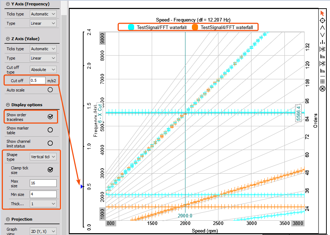Click the orange TestSignal4 legend swatch

point(195,27)
